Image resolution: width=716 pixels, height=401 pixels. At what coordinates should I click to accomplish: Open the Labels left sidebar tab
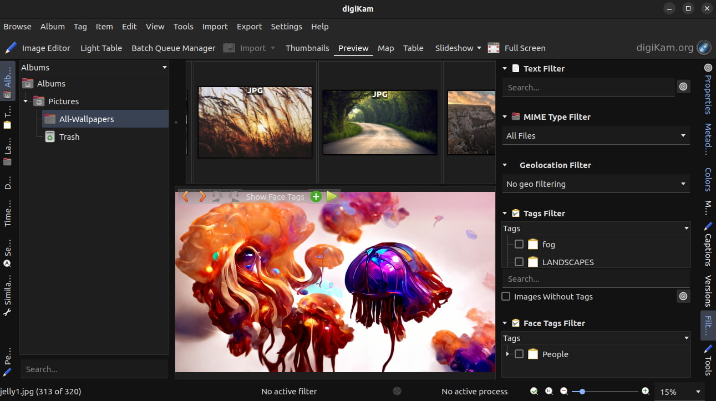pos(7,151)
